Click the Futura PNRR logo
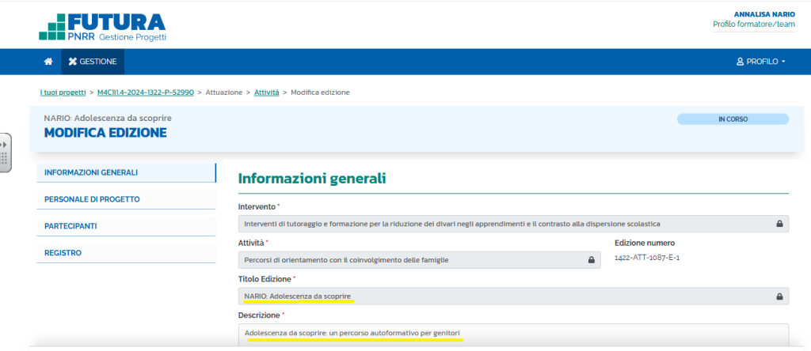 [x=102, y=26]
